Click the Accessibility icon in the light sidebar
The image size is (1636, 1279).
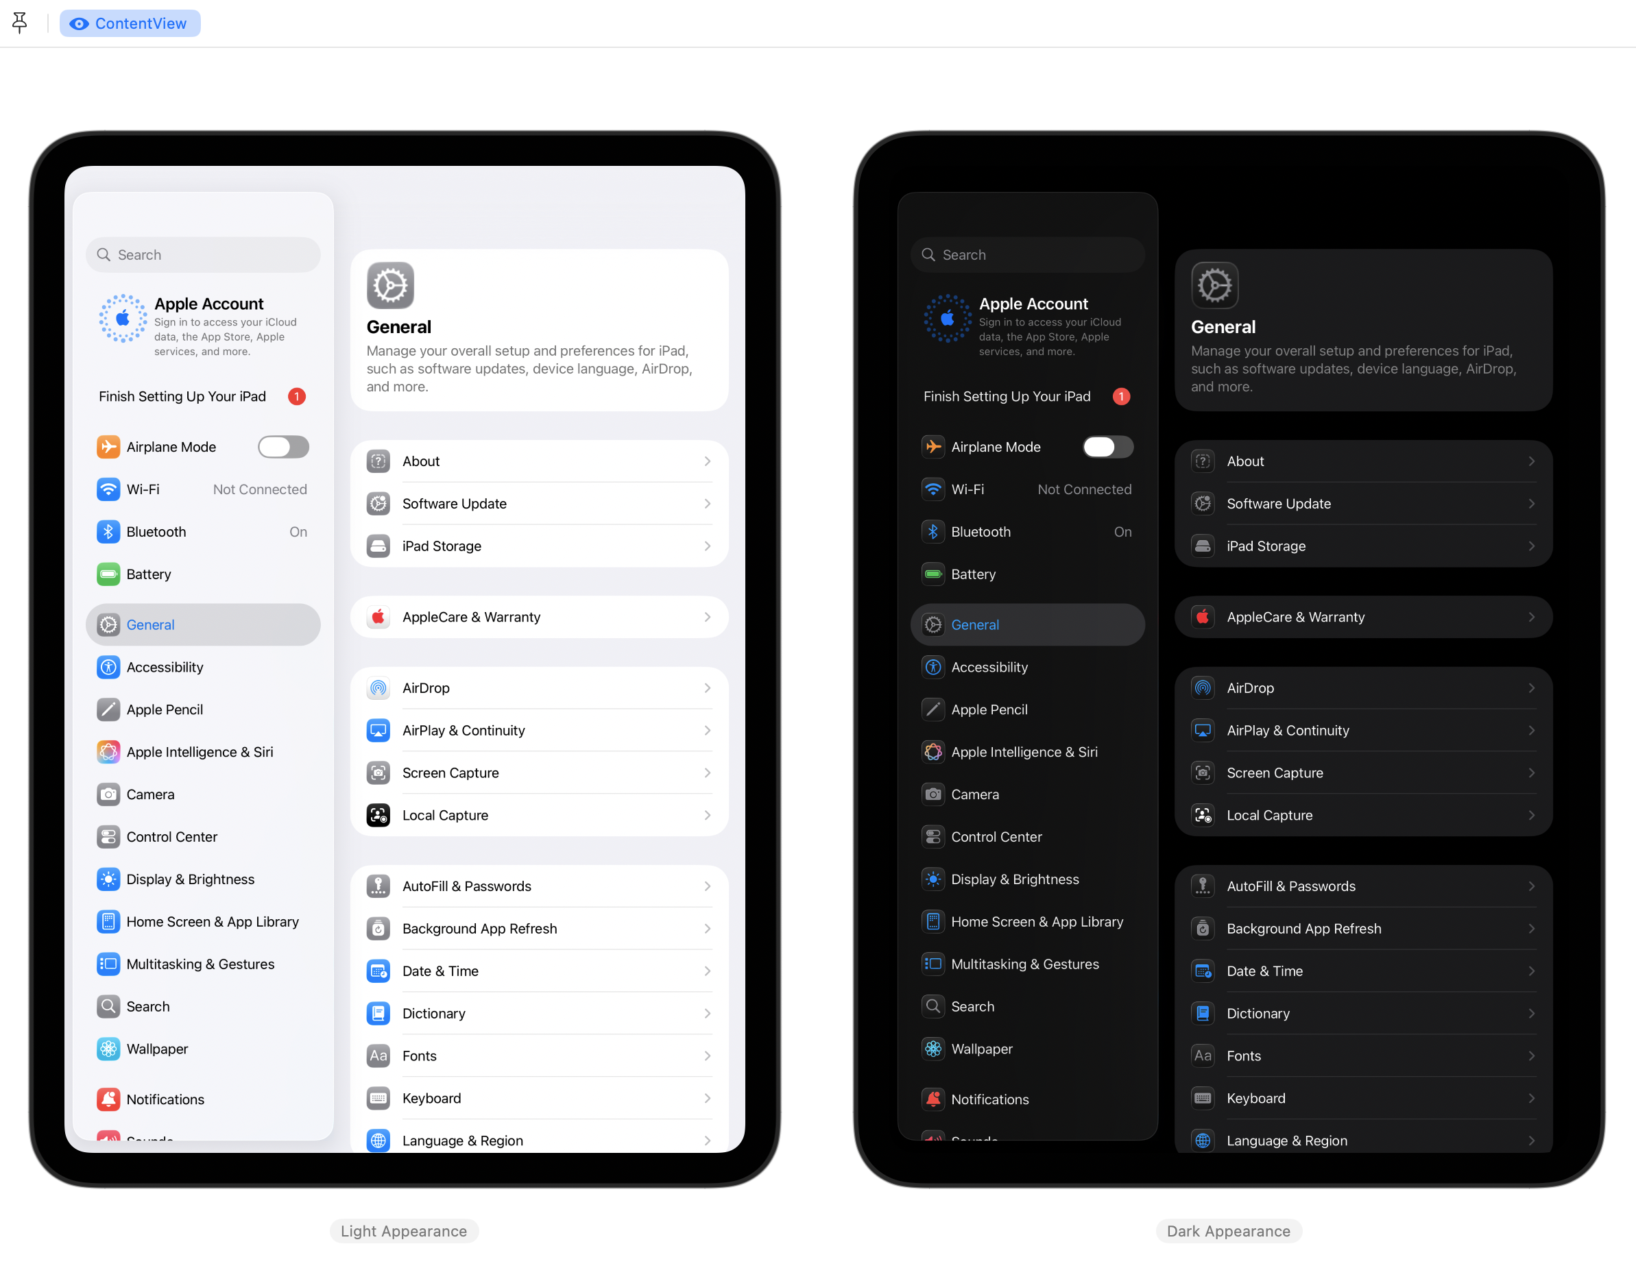point(108,667)
